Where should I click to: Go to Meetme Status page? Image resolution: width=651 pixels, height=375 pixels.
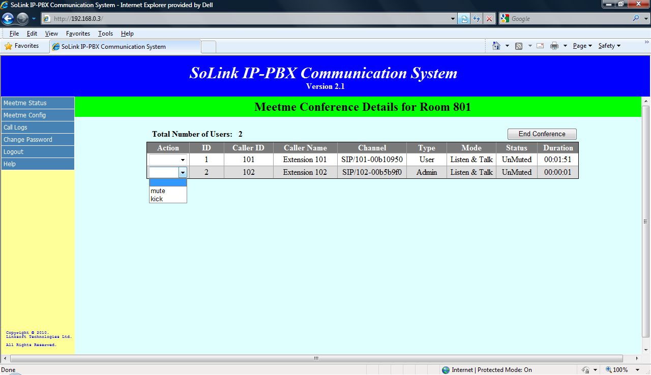point(38,103)
